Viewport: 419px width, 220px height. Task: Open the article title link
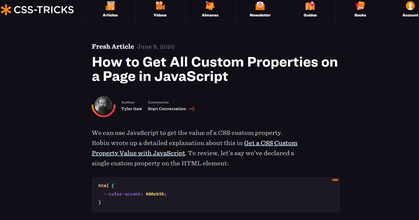pyautogui.click(x=215, y=69)
